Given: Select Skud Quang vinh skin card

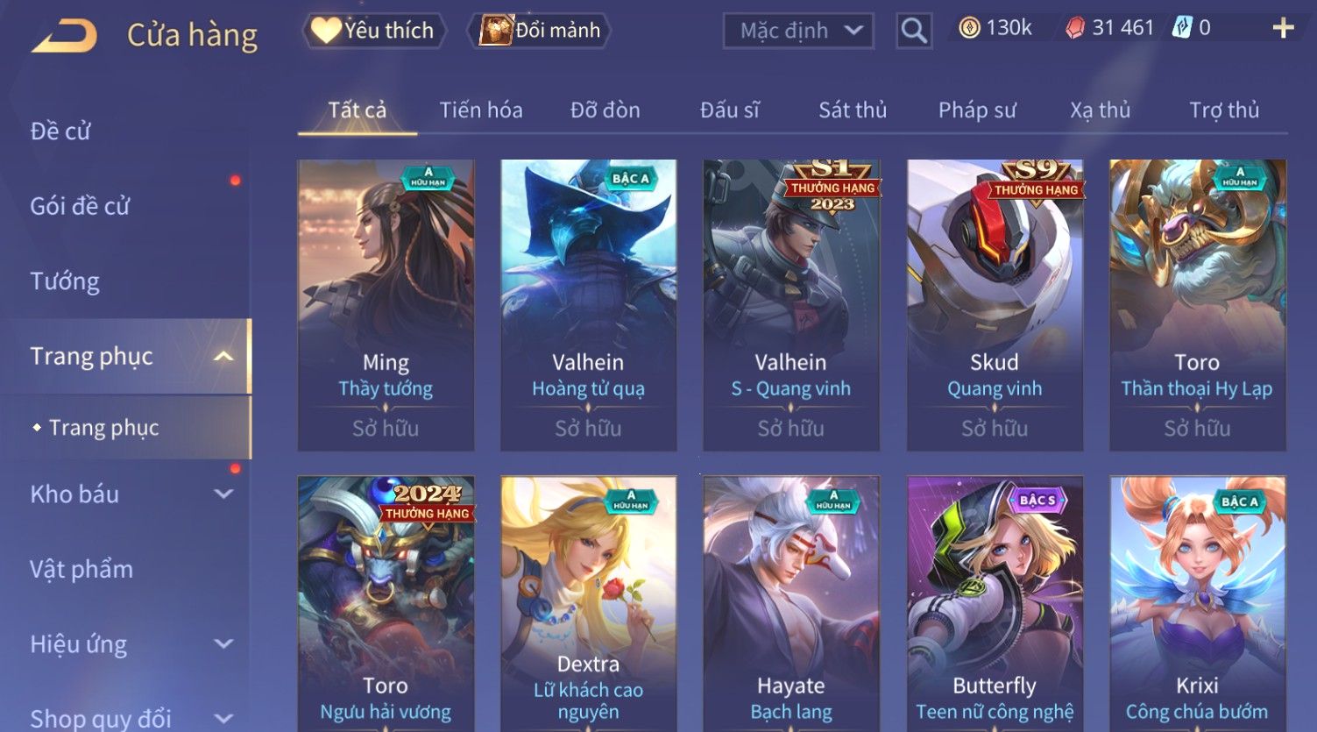Looking at the screenshot, I should point(995,305).
